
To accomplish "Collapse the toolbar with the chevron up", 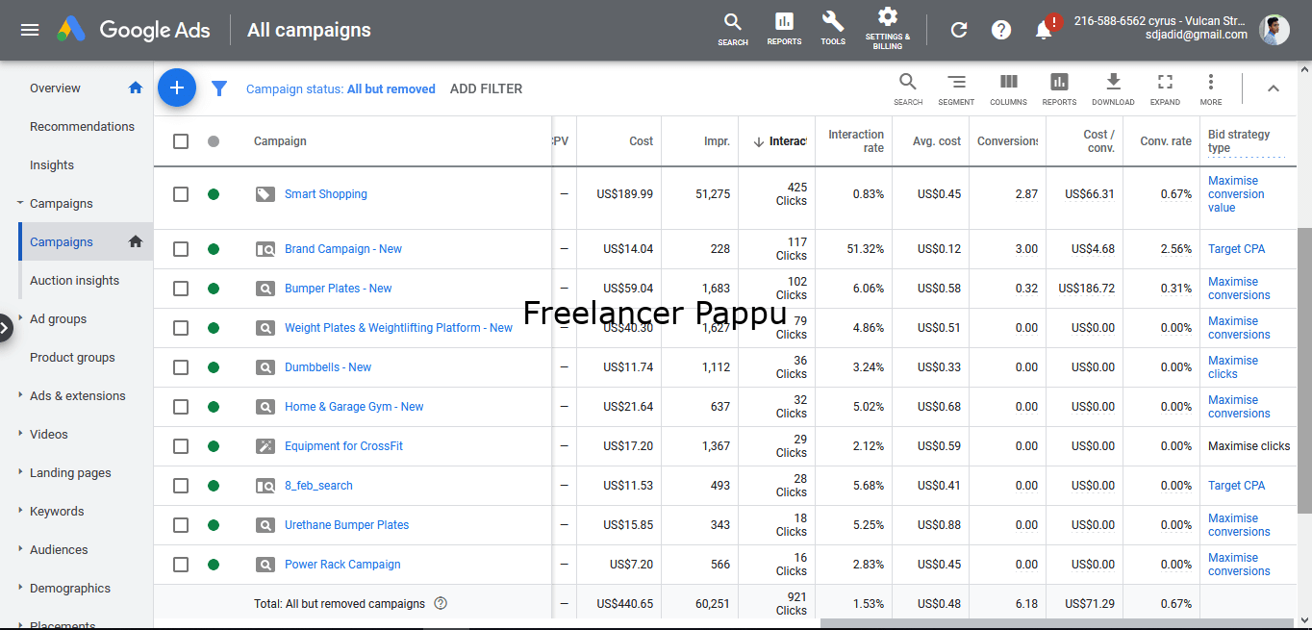I will tap(1273, 88).
